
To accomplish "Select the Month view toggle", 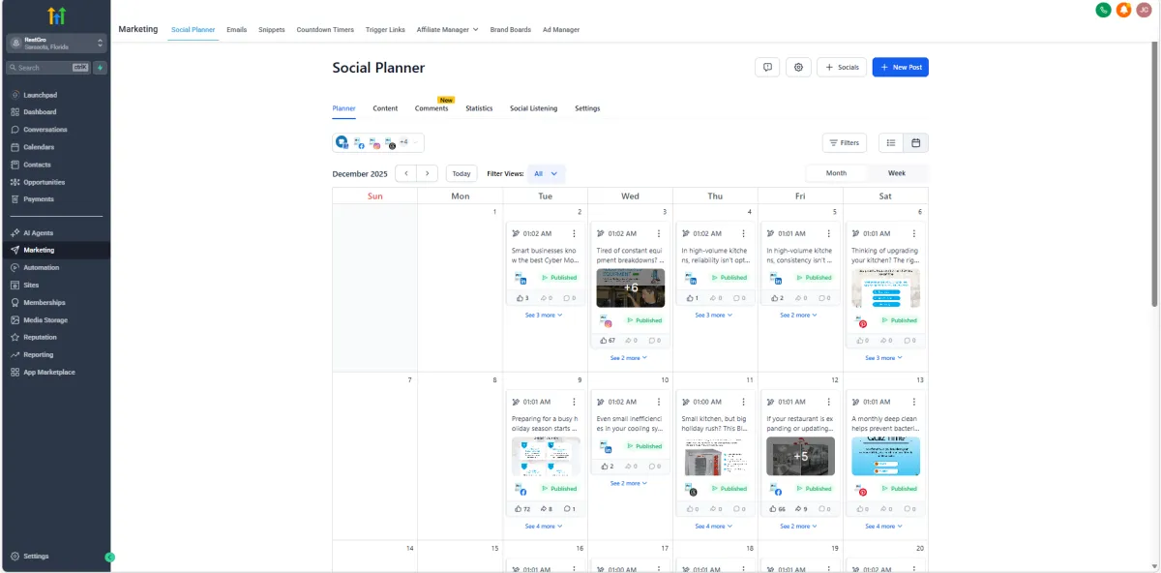I will tap(836, 173).
